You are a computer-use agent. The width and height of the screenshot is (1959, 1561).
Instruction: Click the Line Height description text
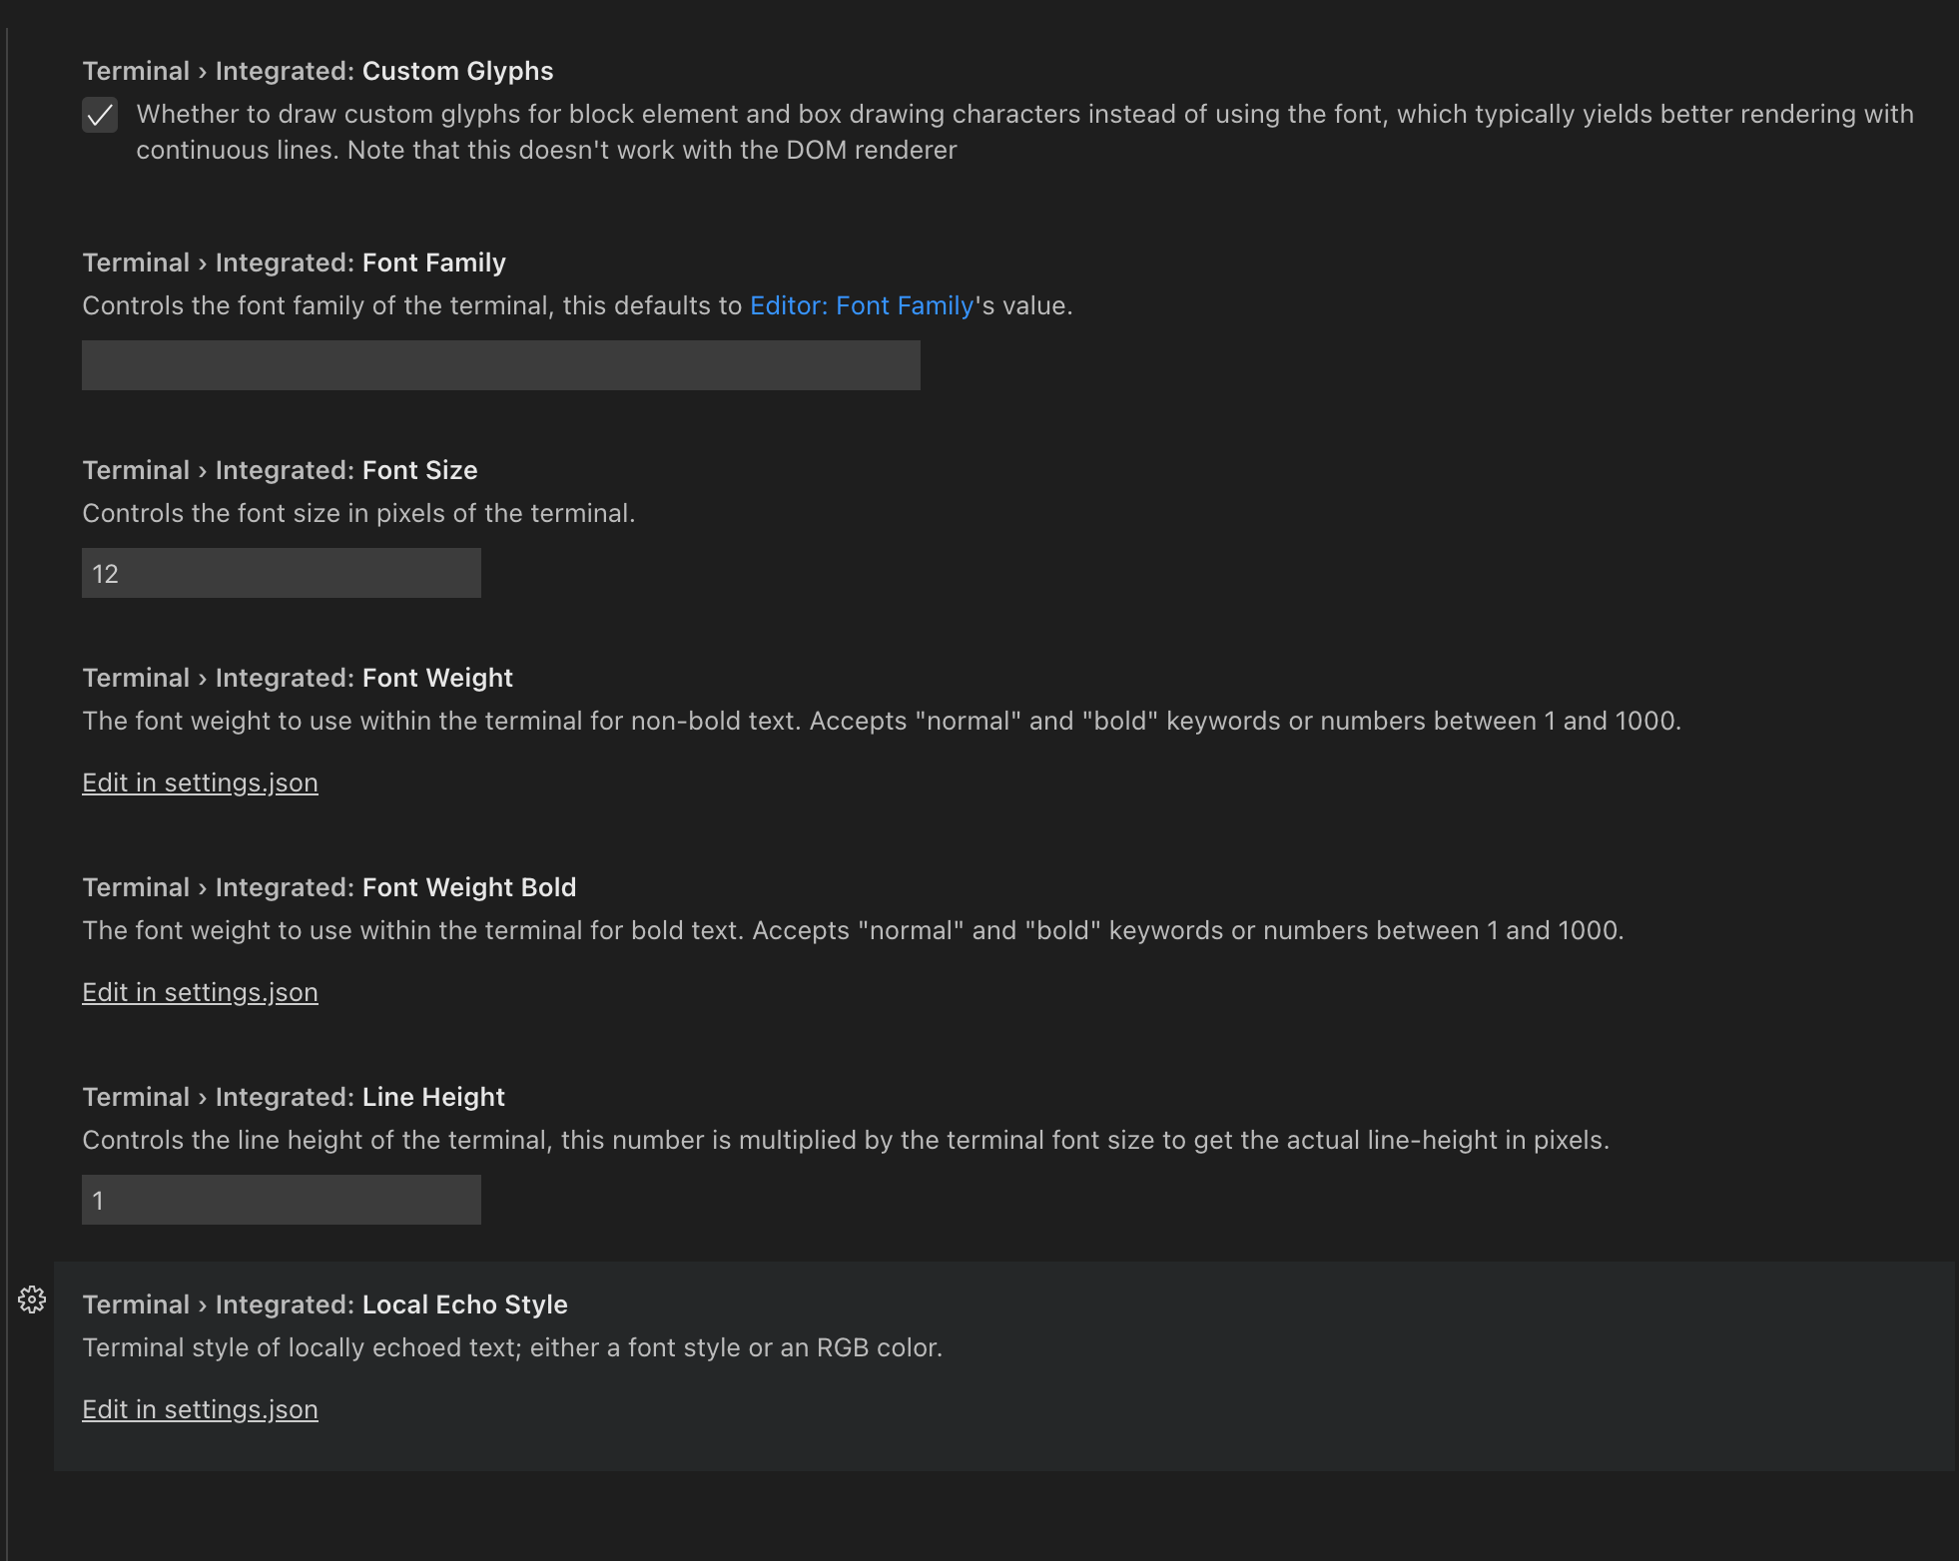845,1139
